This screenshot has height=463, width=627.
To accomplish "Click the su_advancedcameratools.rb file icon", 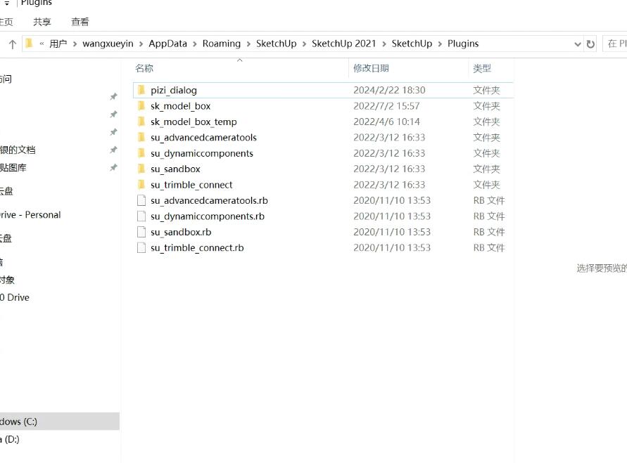I will pos(141,200).
